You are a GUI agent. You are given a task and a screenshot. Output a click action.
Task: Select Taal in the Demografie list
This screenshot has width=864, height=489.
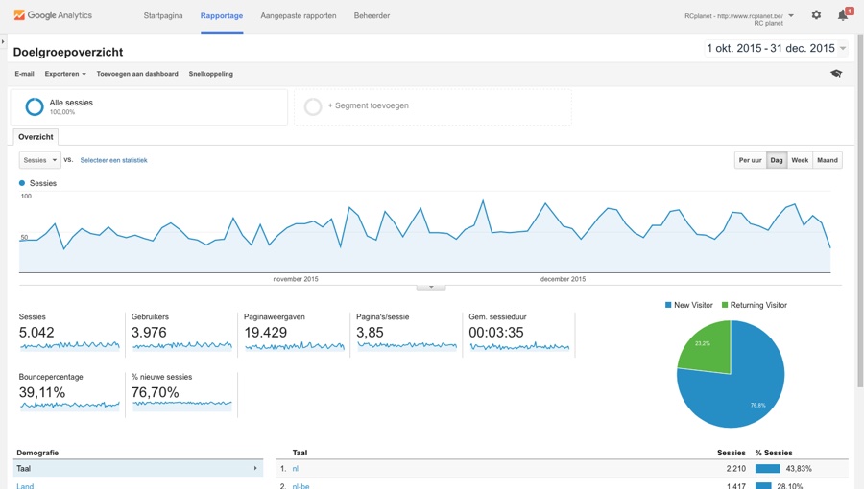[x=137, y=469]
